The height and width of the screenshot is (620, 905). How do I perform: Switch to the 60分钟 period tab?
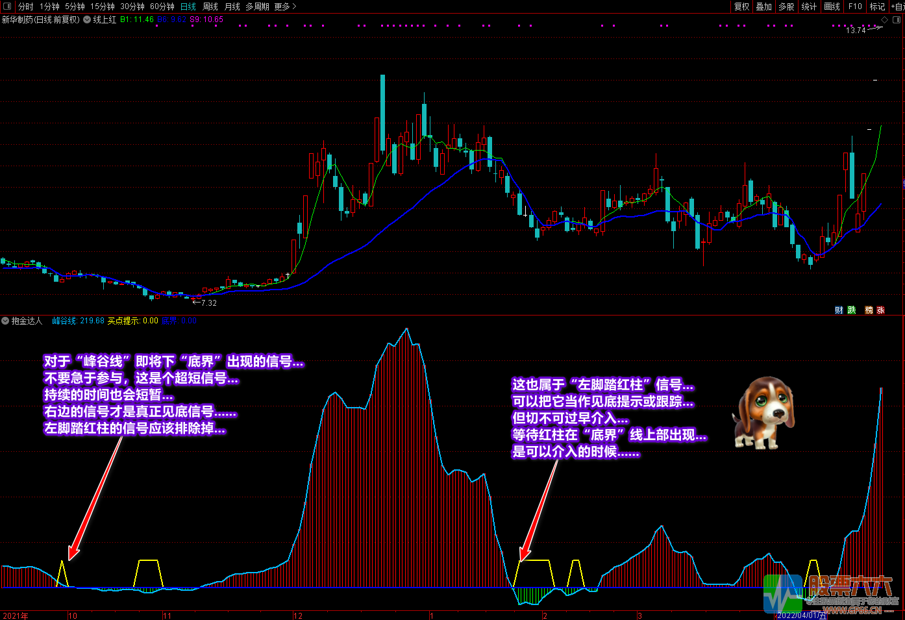click(x=162, y=6)
